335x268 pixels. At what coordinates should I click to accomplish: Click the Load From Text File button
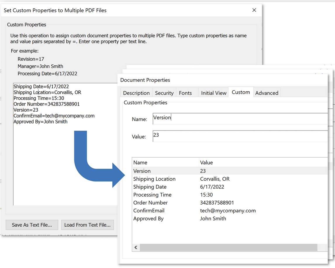87,225
